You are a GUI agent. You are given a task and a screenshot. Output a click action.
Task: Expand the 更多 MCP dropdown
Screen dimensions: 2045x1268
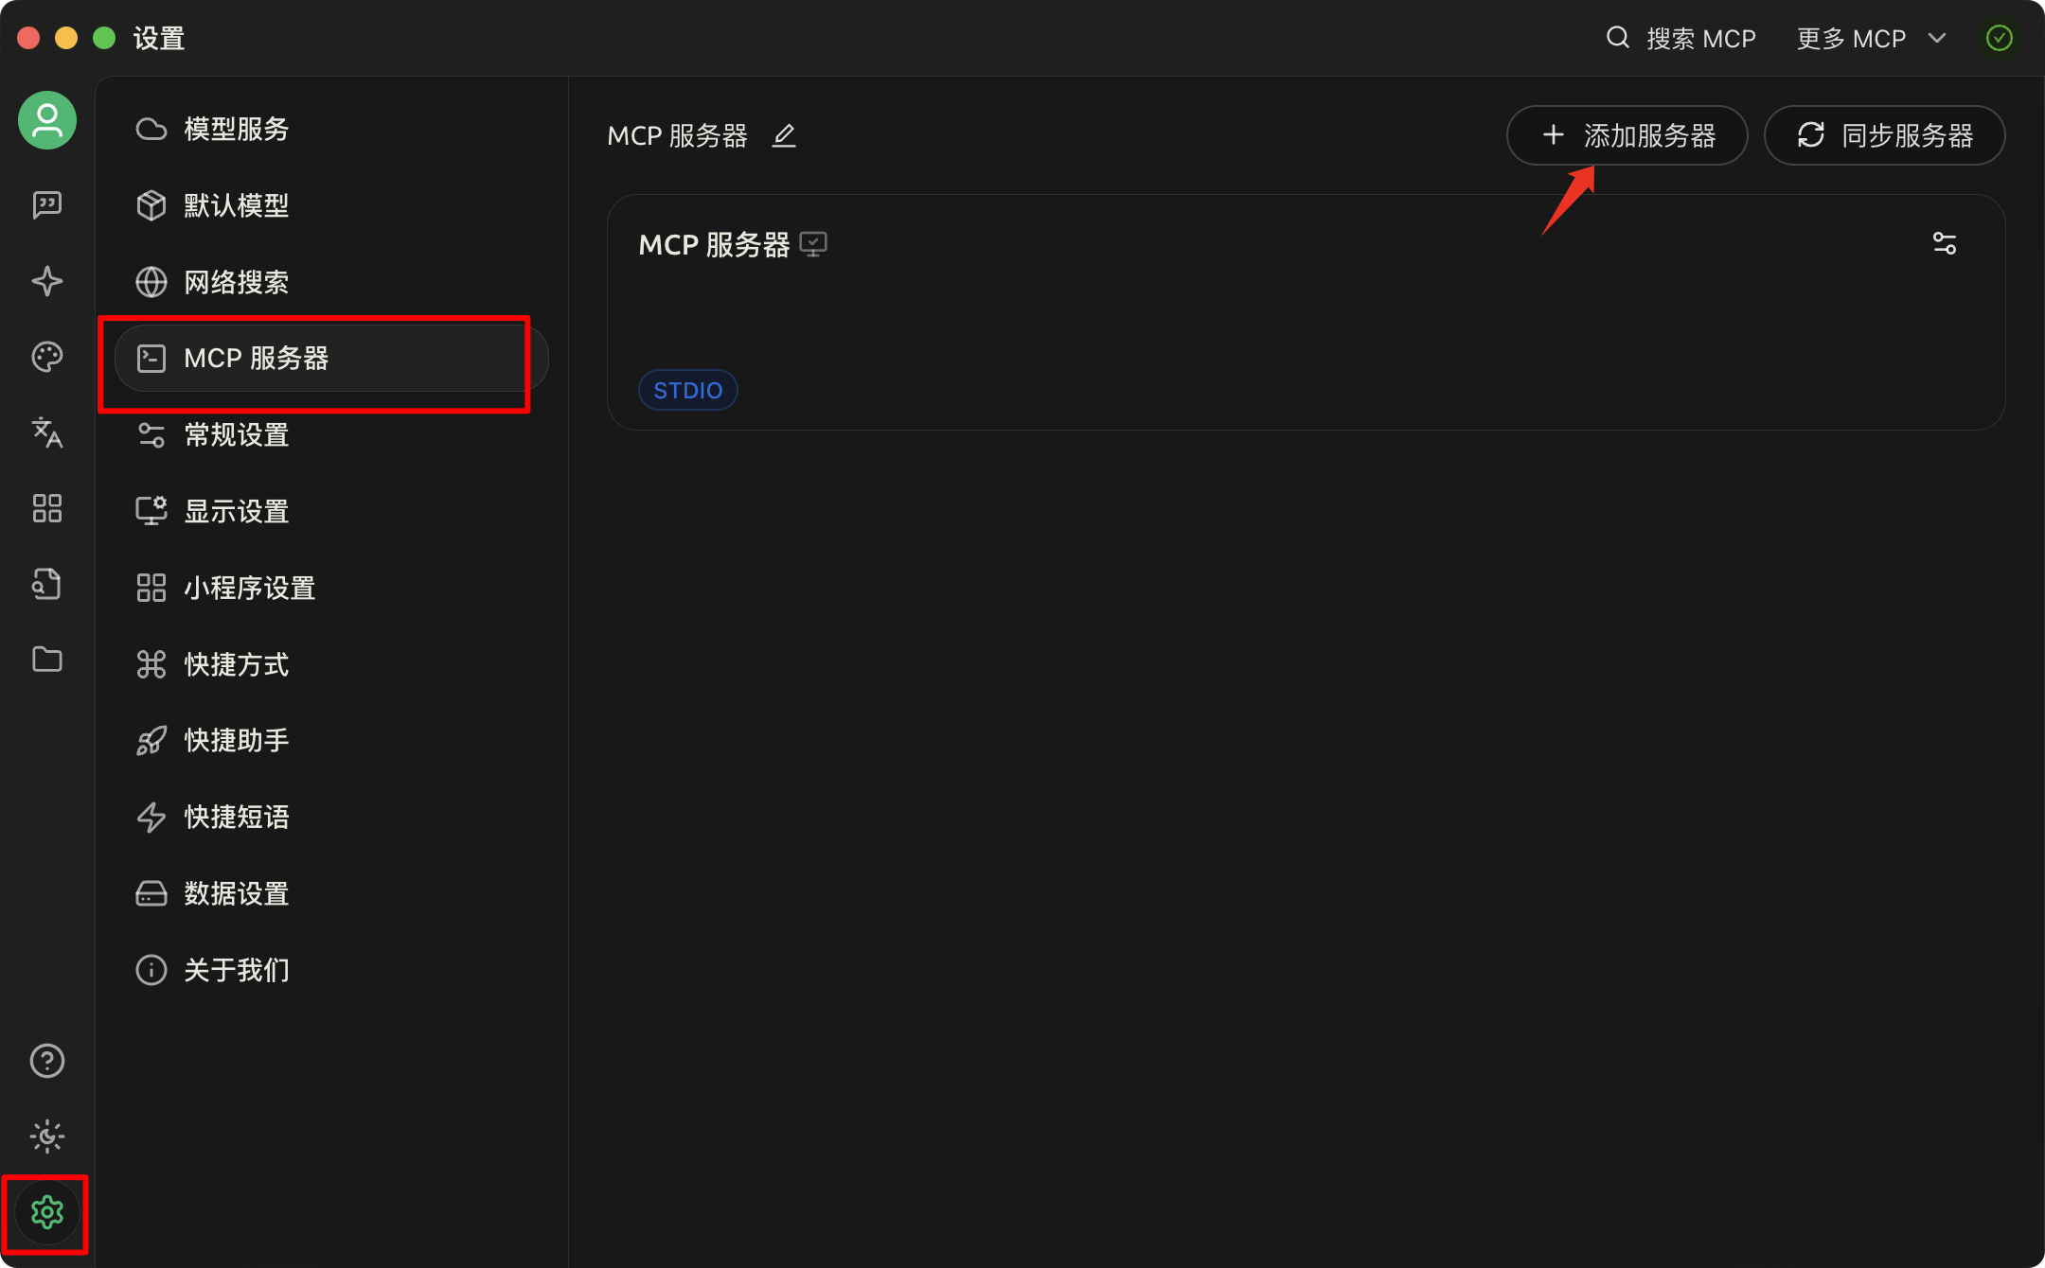tap(1851, 39)
